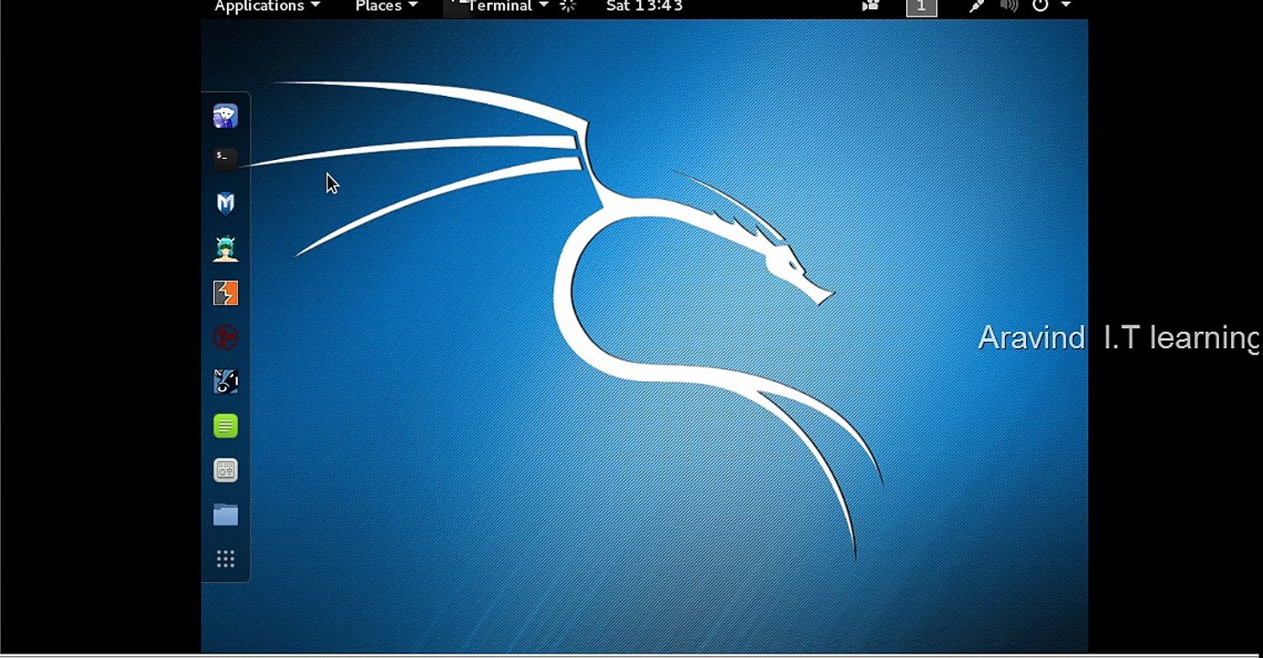Image resolution: width=1263 pixels, height=658 pixels.
Task: Open the Places menu
Action: click(x=386, y=6)
